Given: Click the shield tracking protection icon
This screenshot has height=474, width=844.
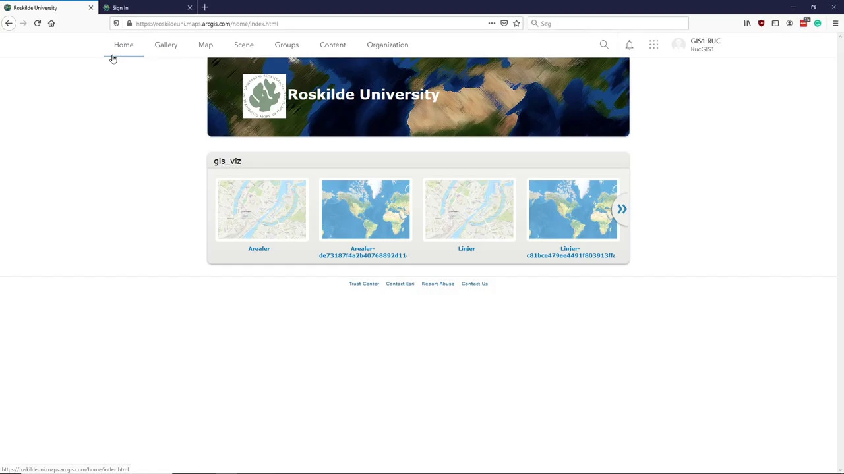Looking at the screenshot, I should [x=117, y=24].
